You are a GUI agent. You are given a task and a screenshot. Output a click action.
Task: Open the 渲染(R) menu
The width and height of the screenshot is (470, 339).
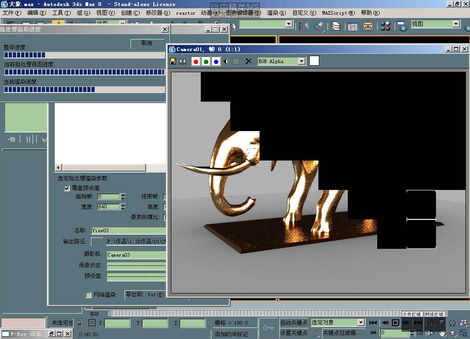pyautogui.click(x=276, y=13)
